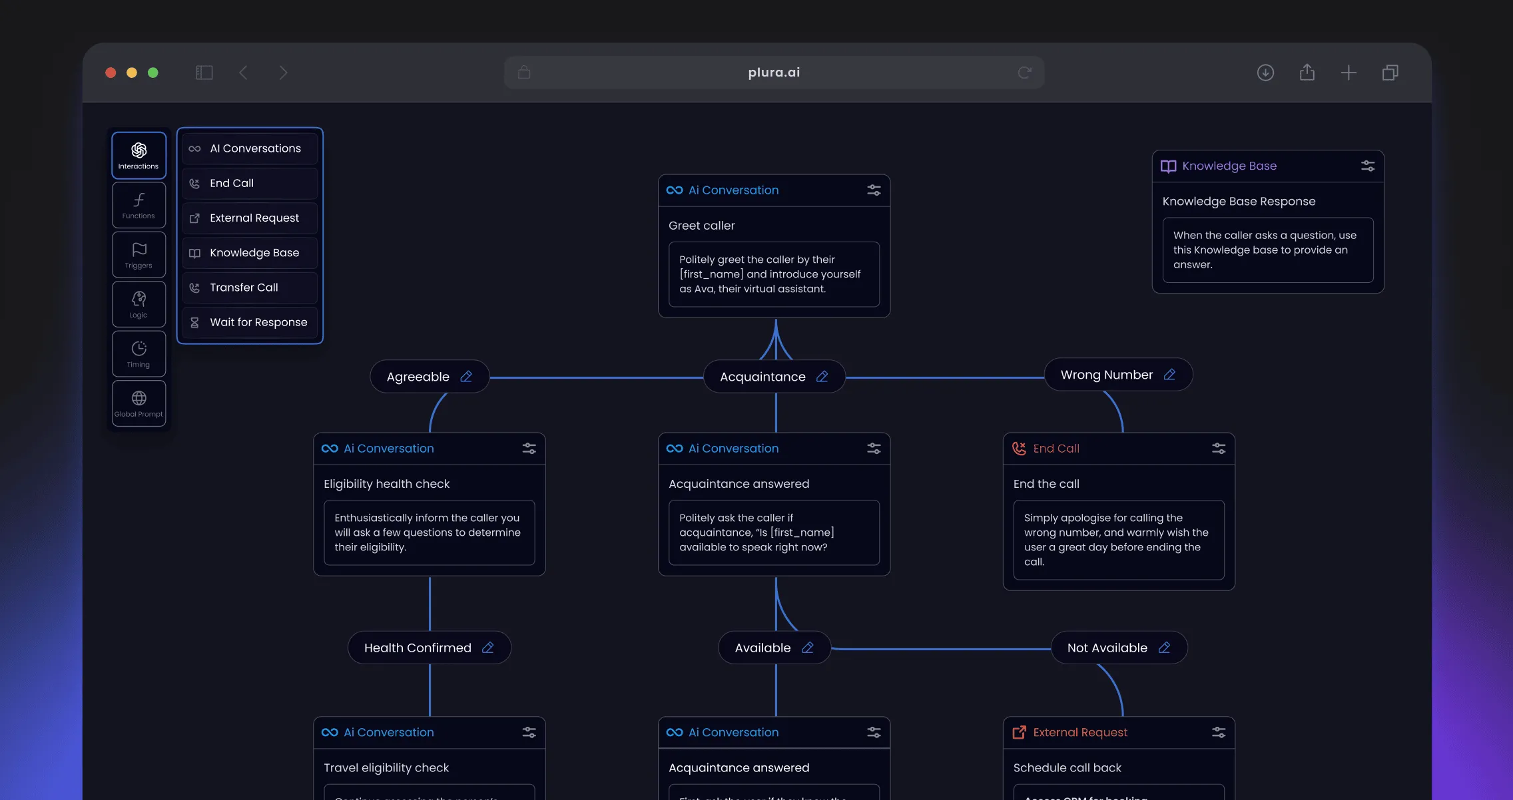Screen dimensions: 1513x800
Task: Edit the Wrong Number branch label
Action: (x=1169, y=375)
